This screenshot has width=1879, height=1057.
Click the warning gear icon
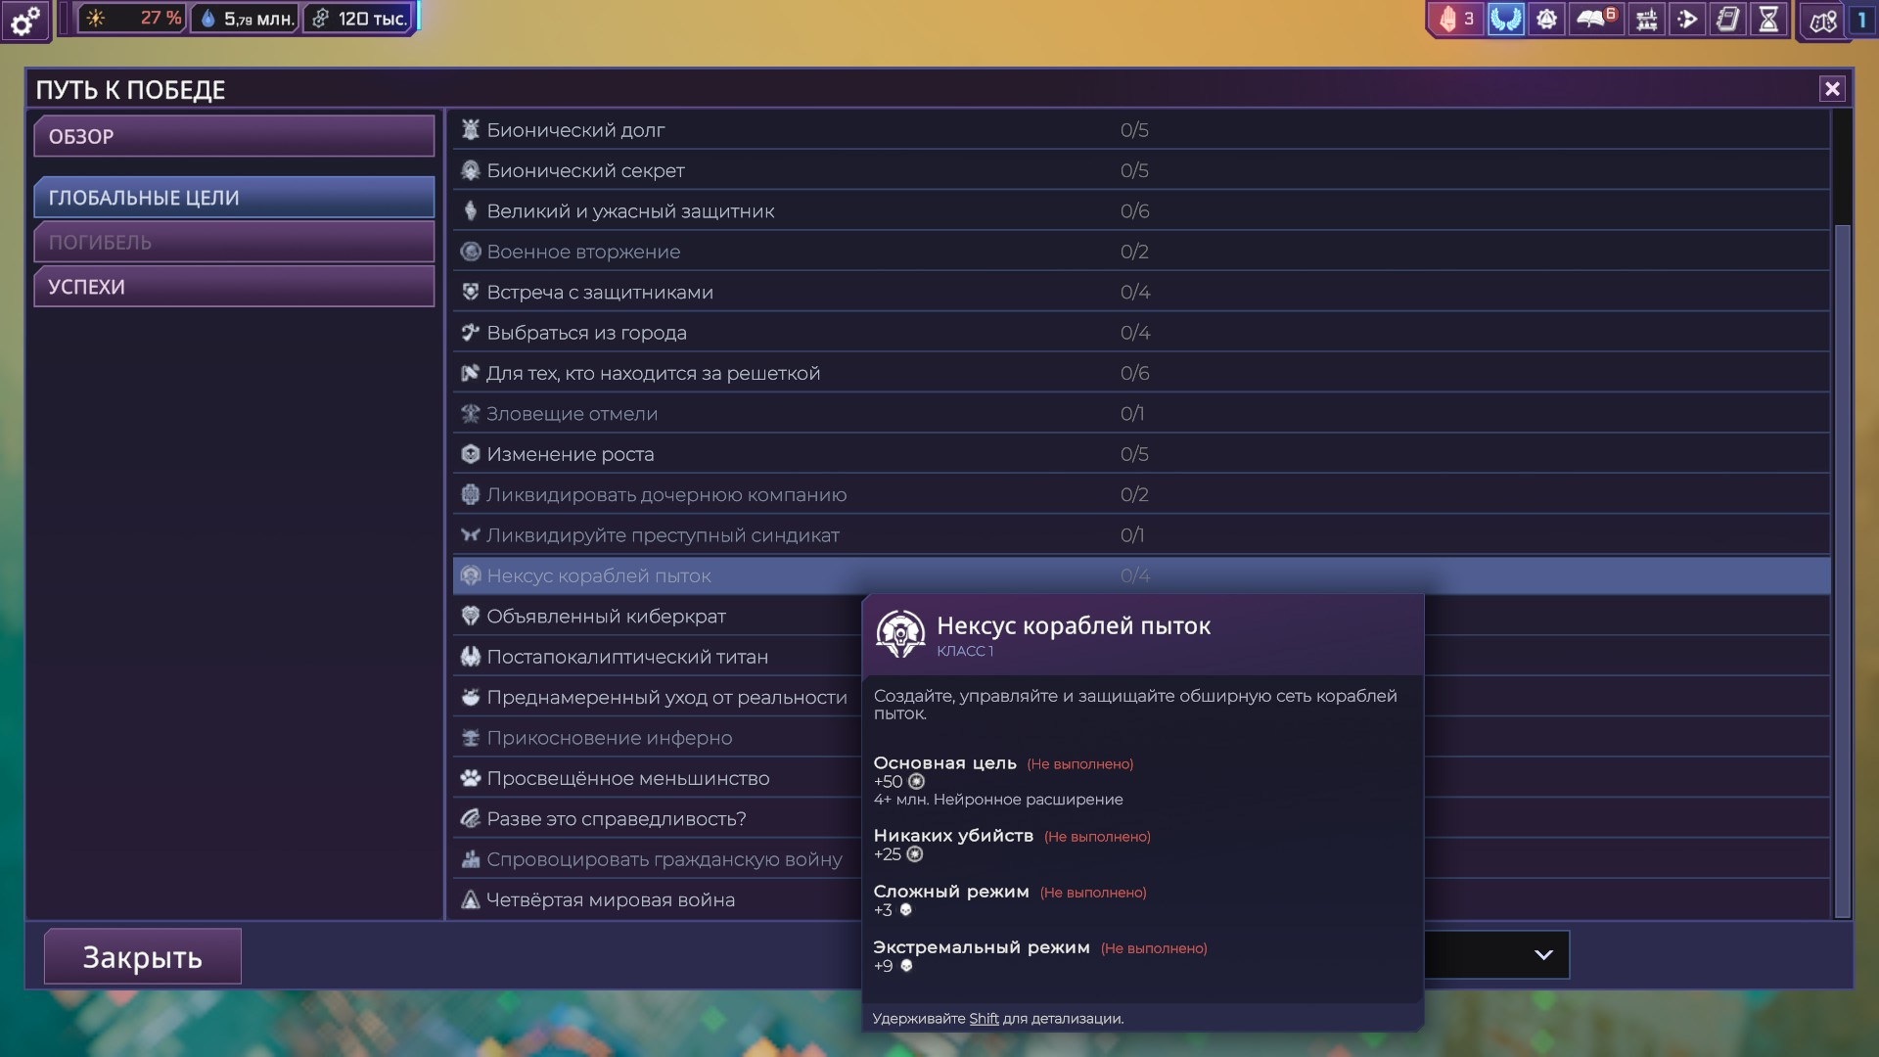click(1546, 19)
